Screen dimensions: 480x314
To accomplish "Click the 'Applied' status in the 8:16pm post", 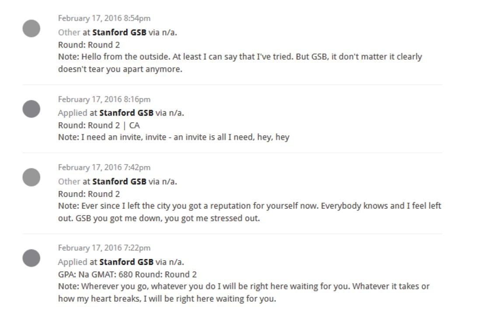I will 73,113.
